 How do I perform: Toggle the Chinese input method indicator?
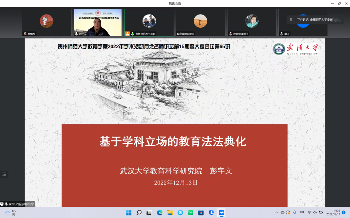302,213
